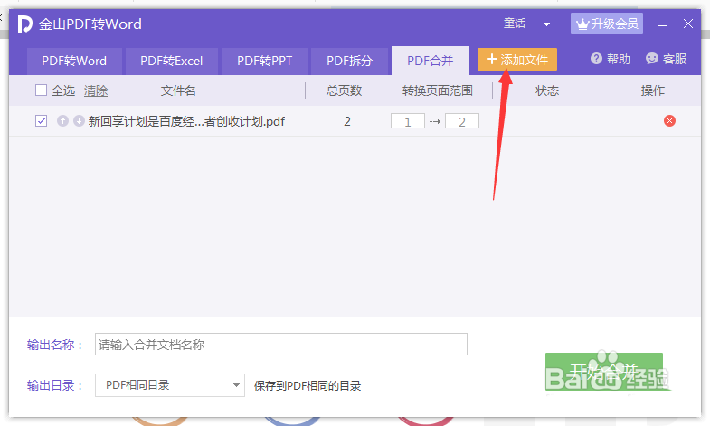Click the 开始合并 start merge button
710x426 pixels.
click(x=604, y=372)
